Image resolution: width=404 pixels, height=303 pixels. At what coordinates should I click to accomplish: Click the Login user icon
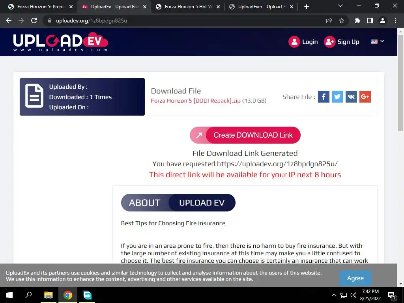(294, 42)
